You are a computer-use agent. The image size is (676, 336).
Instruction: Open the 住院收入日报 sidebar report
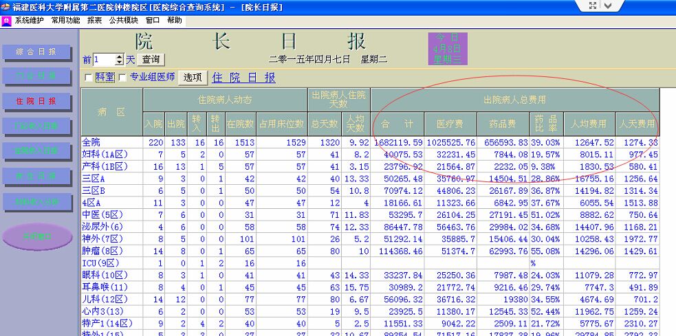(x=36, y=150)
